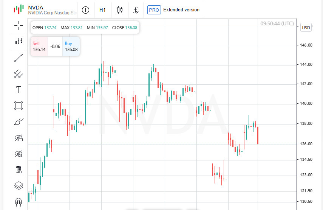
Task: Open the chart style bars tool
Action: pos(19,42)
